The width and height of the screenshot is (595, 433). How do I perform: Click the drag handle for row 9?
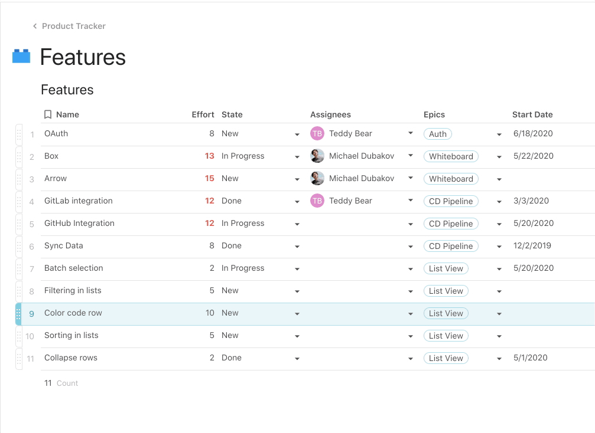pos(18,314)
